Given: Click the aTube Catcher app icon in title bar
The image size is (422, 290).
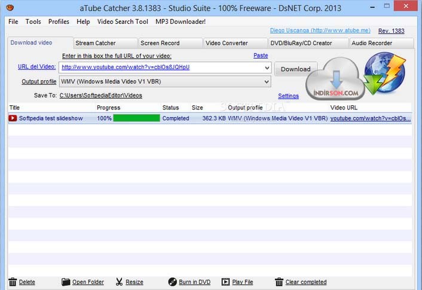Looking at the screenshot, I should [x=10, y=7].
